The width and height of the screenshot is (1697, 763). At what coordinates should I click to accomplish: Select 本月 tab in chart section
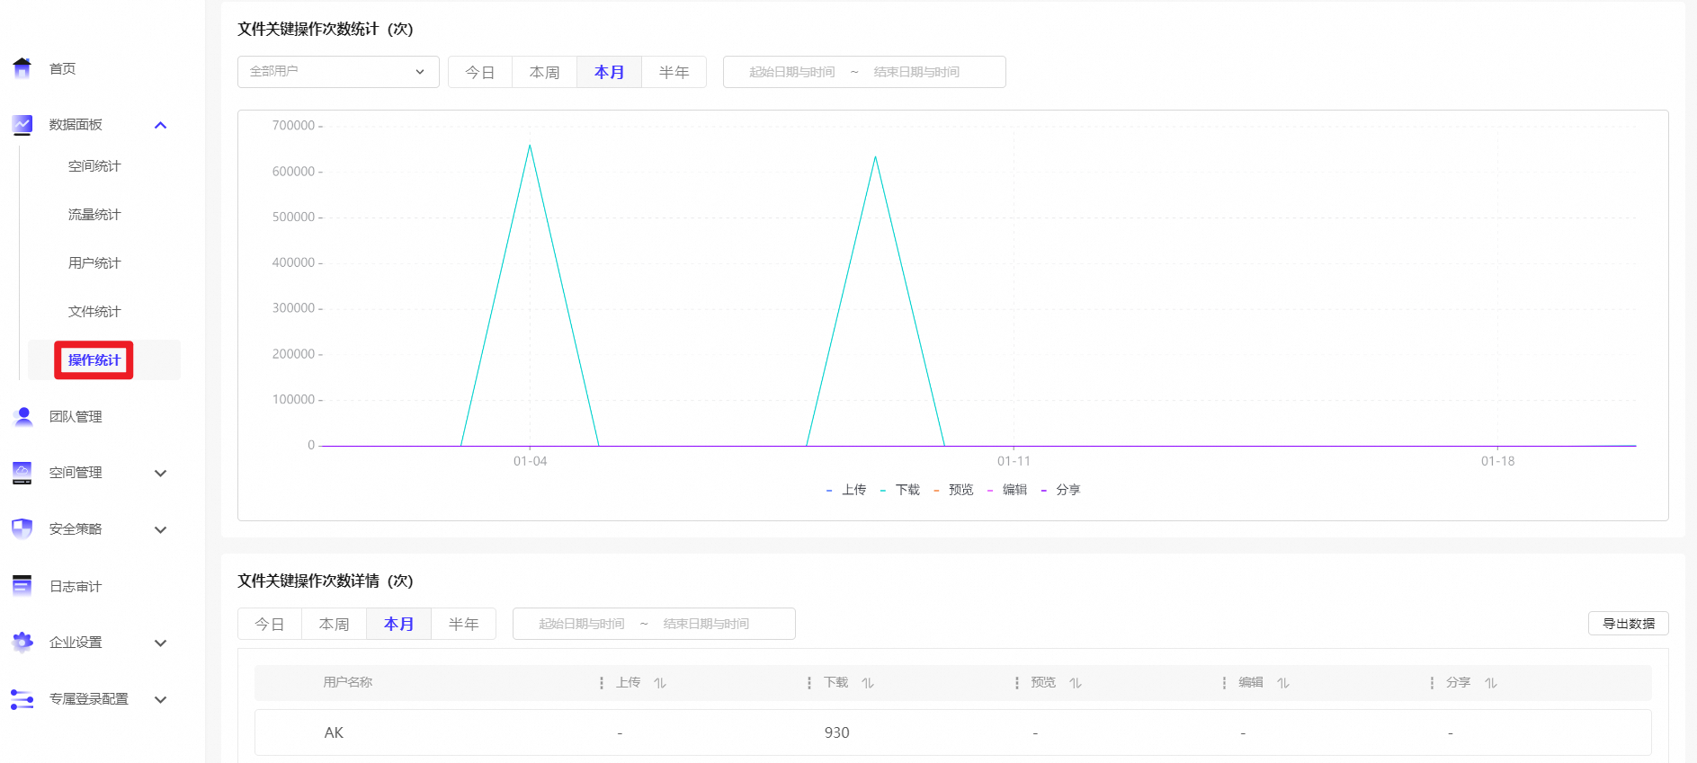610,72
